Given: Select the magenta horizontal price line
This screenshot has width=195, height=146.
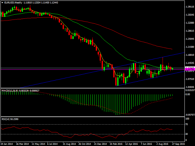Looking at the screenshot, I should [x=93, y=69].
